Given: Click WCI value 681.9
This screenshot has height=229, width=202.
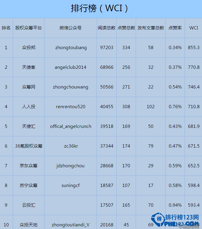Looking at the screenshot, I should click(x=194, y=126).
